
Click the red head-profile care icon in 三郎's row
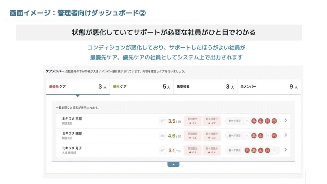[274, 121]
